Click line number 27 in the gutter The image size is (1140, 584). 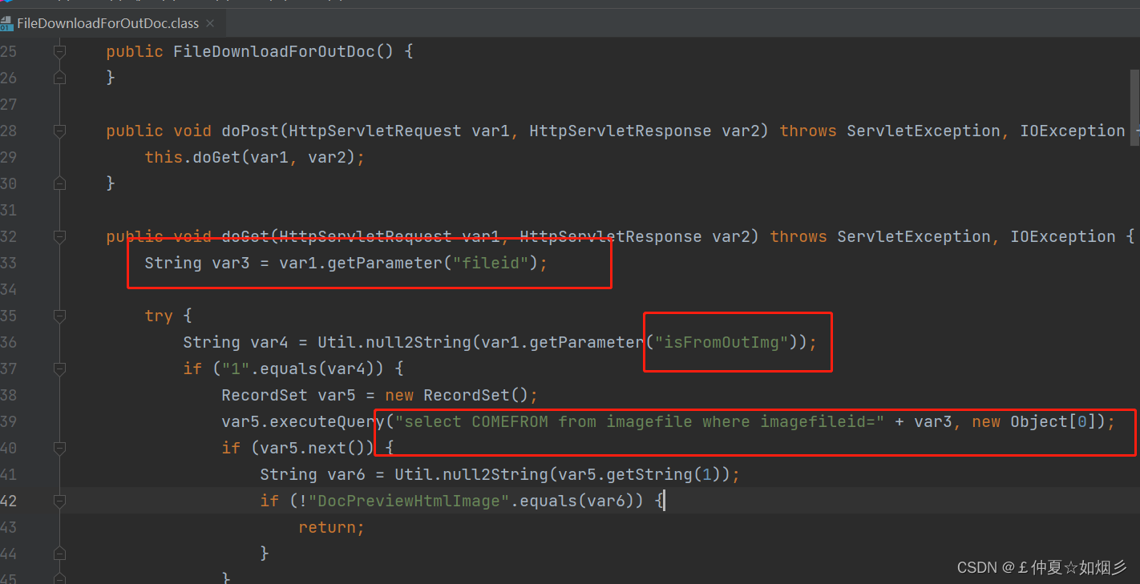pos(8,104)
